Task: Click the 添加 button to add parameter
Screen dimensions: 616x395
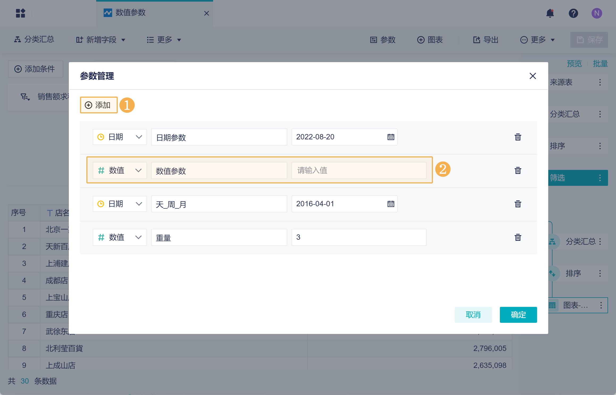Action: pyautogui.click(x=99, y=105)
